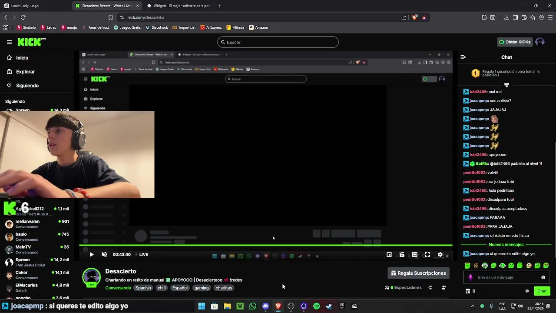Open Brave Leo AI sparkle icon
This screenshot has width=556, height=313.
coord(533,17)
